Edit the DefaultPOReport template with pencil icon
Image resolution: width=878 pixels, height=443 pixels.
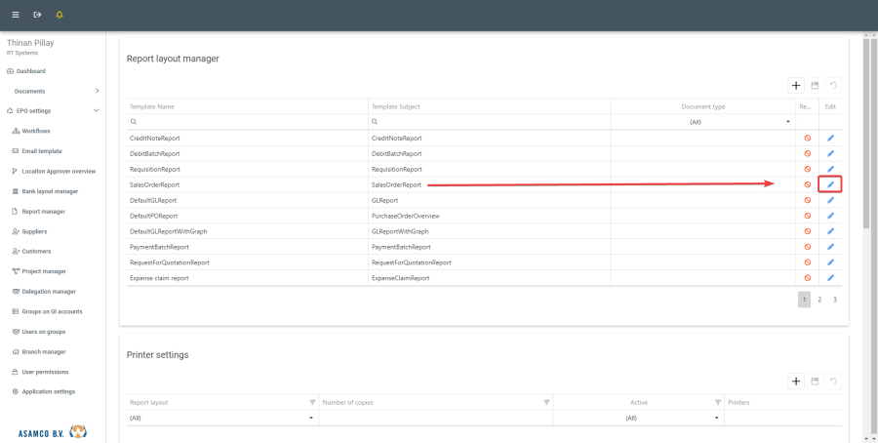830,216
